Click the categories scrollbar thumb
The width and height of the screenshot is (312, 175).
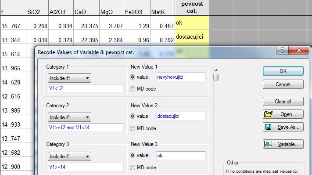coord(216,77)
